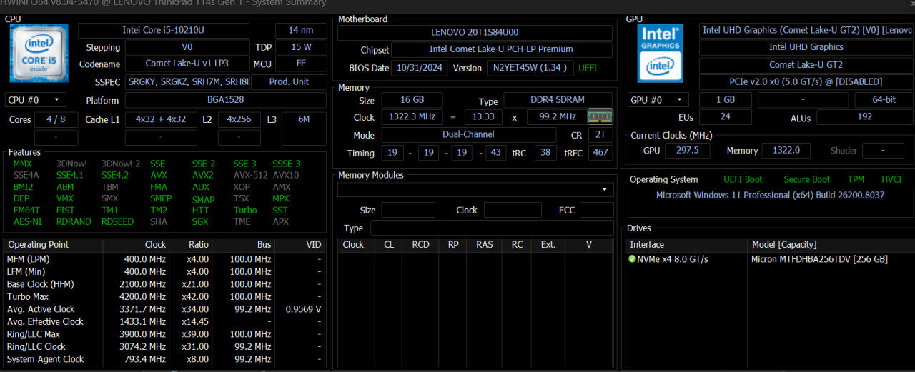This screenshot has height=372, width=915.
Task: Select the Micron MTFDHBA256TDV drive entry
Action: click(x=819, y=259)
